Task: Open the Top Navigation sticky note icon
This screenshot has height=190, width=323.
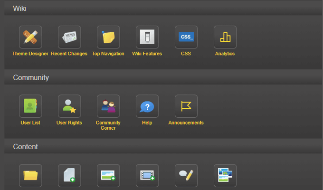Action: click(108, 37)
